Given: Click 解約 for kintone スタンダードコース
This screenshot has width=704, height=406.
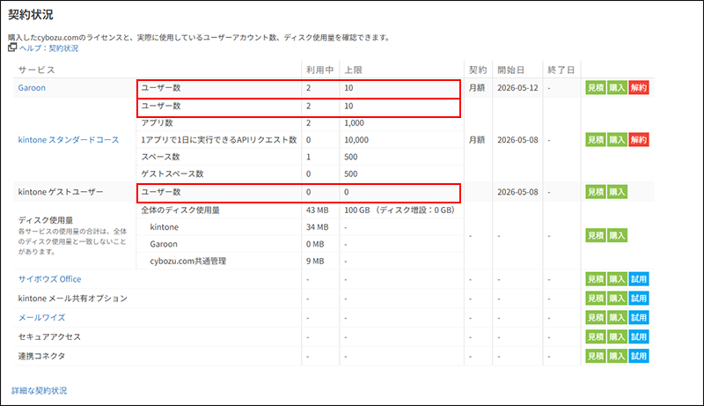Looking at the screenshot, I should tap(639, 140).
